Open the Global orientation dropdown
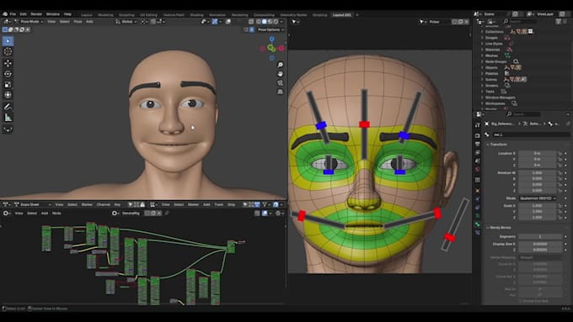 126,22
